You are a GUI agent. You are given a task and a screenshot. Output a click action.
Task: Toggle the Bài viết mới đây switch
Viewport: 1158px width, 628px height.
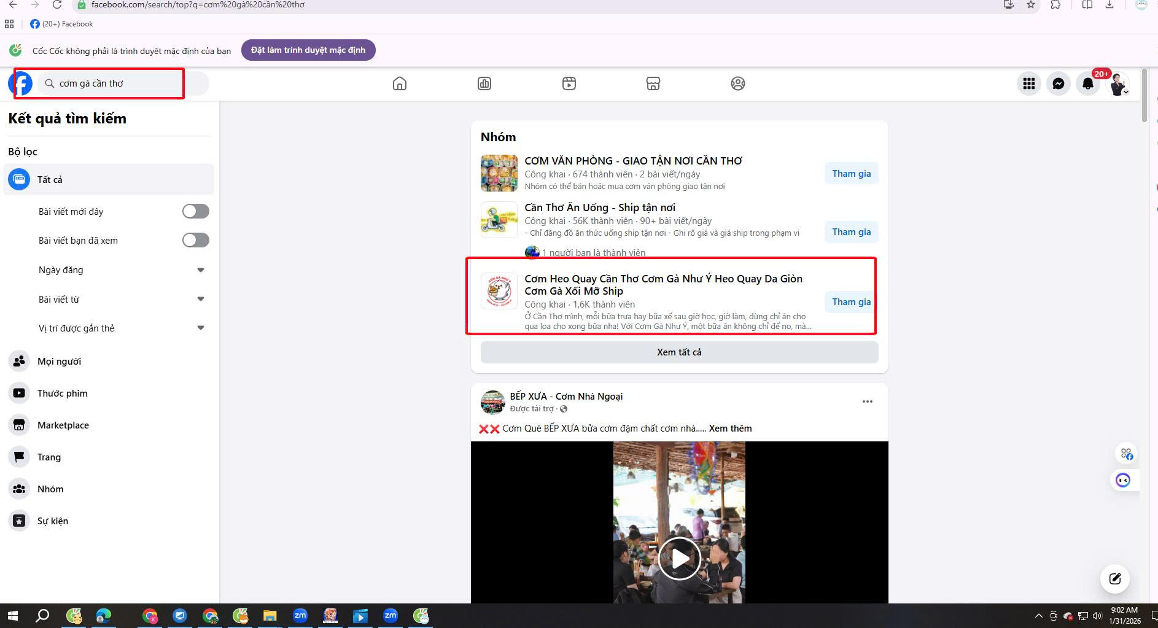[196, 211]
